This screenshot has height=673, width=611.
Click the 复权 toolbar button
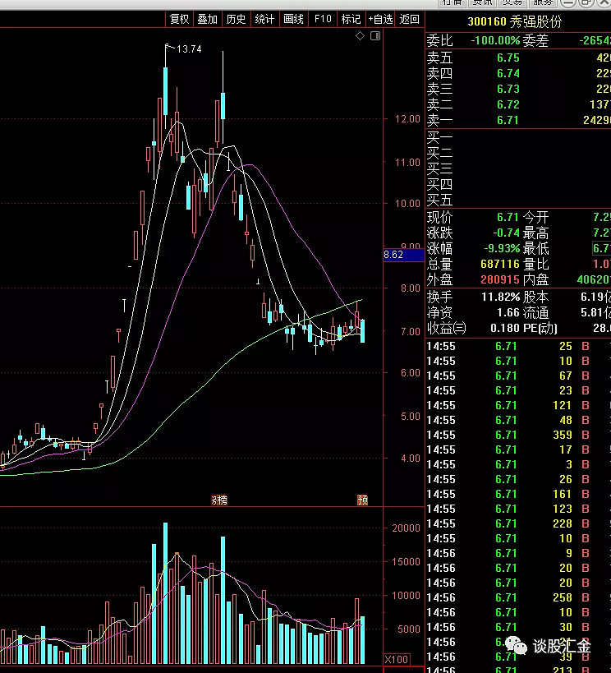[x=179, y=19]
